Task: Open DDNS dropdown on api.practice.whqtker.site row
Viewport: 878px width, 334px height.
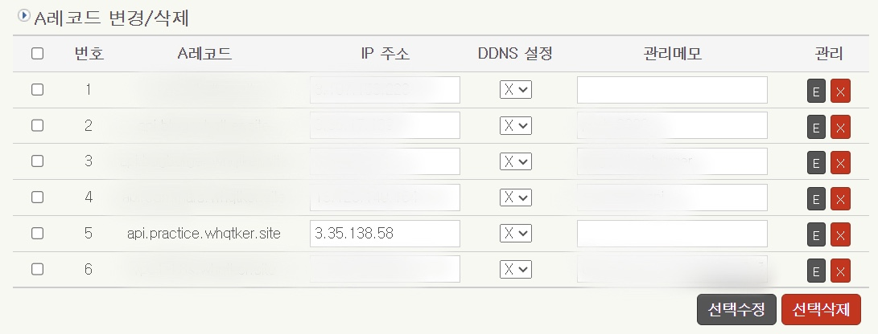Action: coord(515,233)
